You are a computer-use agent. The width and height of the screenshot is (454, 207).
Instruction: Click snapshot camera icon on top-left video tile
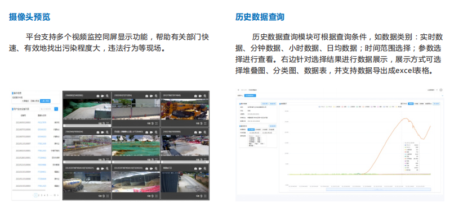(98, 96)
